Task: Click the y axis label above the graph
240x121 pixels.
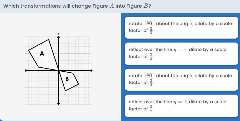Action: [59, 34]
